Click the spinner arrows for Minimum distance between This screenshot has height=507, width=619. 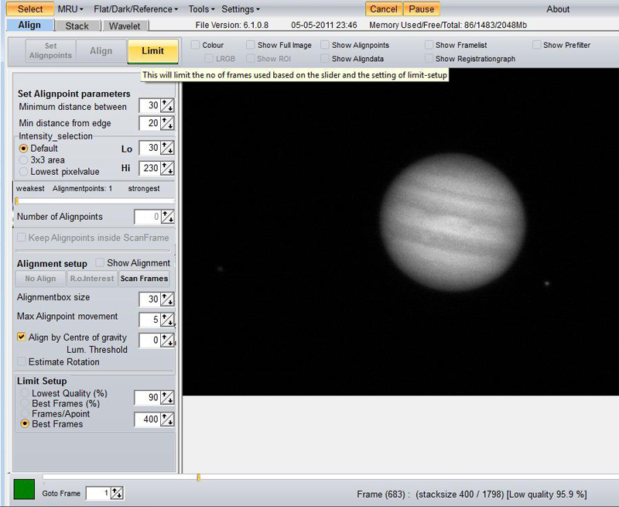pyautogui.click(x=167, y=106)
